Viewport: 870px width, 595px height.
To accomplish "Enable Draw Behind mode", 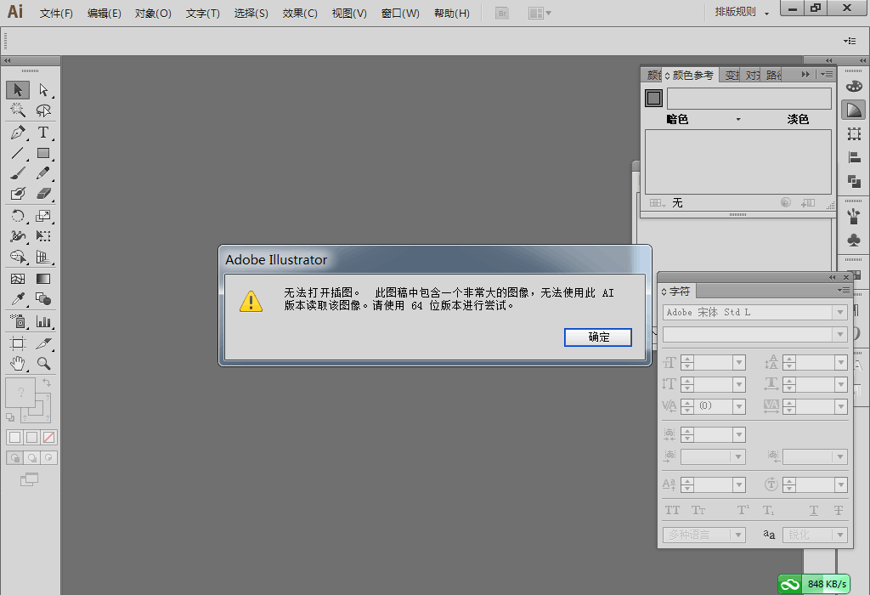I will click(x=32, y=458).
